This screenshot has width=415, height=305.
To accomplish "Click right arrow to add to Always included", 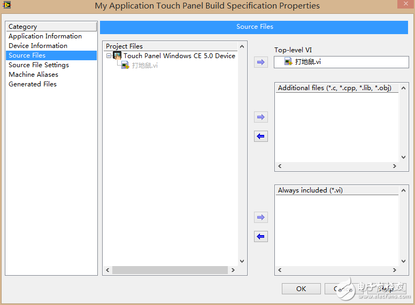I will coord(261,217).
